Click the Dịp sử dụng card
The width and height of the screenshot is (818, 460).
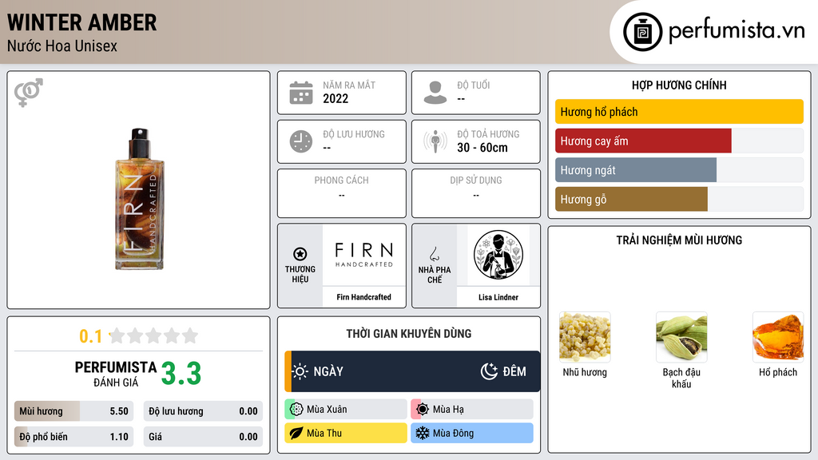(x=476, y=193)
